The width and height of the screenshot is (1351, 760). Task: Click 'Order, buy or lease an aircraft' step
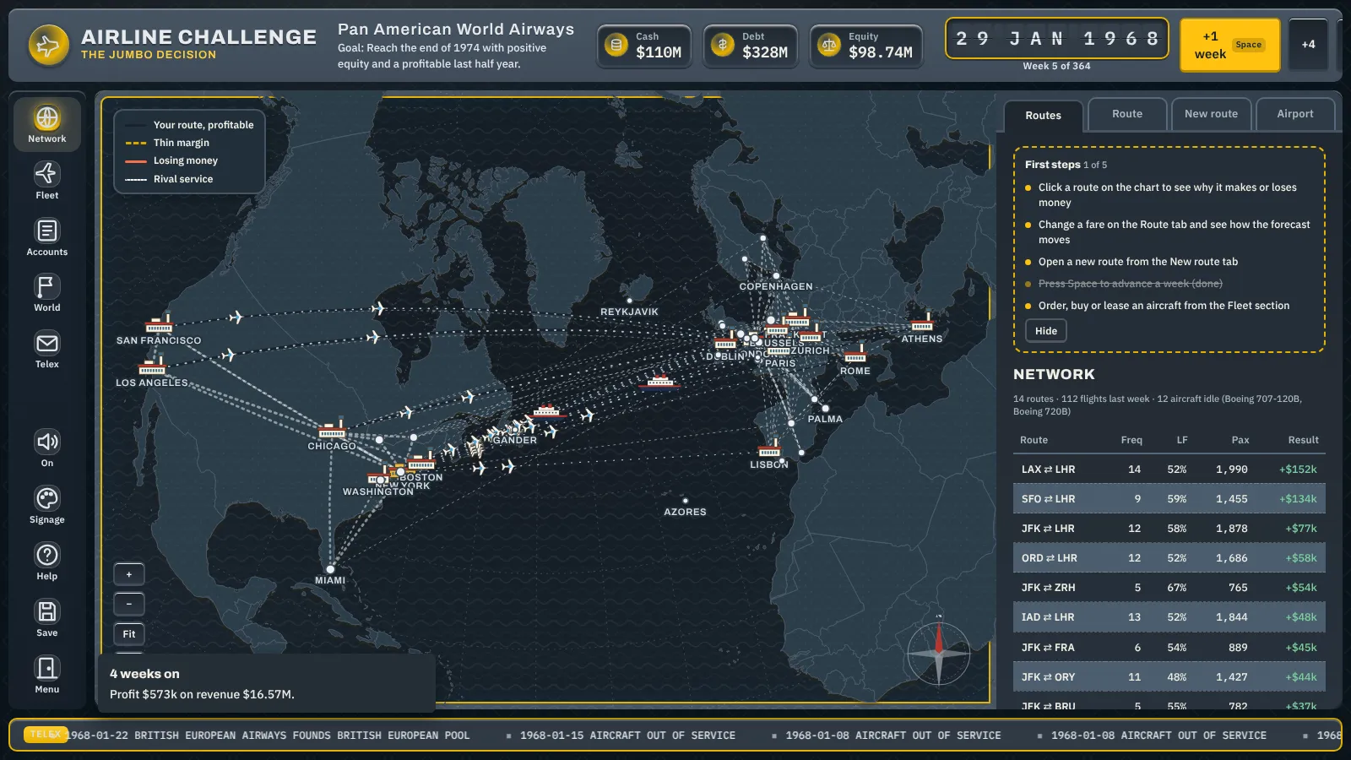click(1164, 306)
